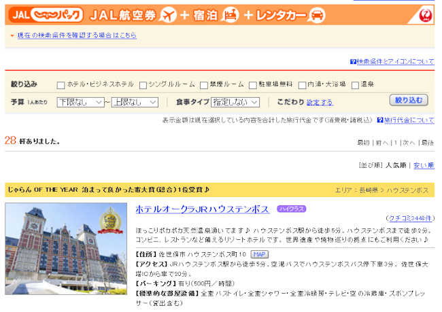The image size is (442, 312).
Task: Click the red JAL crane logo
Action: click(424, 14)
